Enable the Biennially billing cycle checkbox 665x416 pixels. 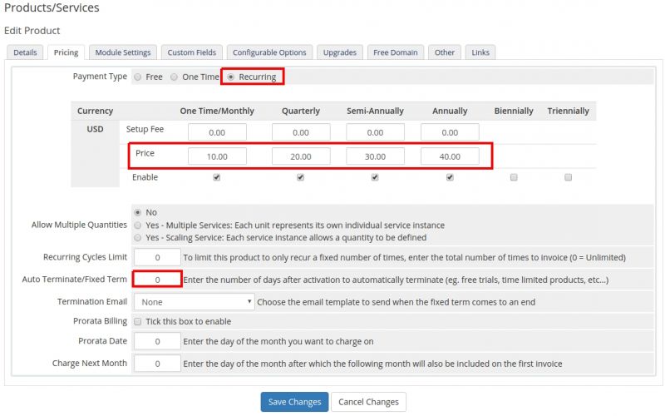pos(514,177)
